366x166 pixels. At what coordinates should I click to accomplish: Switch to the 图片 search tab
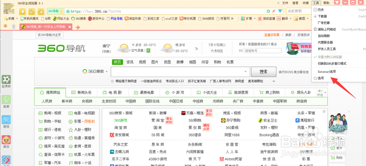(x=155, y=62)
